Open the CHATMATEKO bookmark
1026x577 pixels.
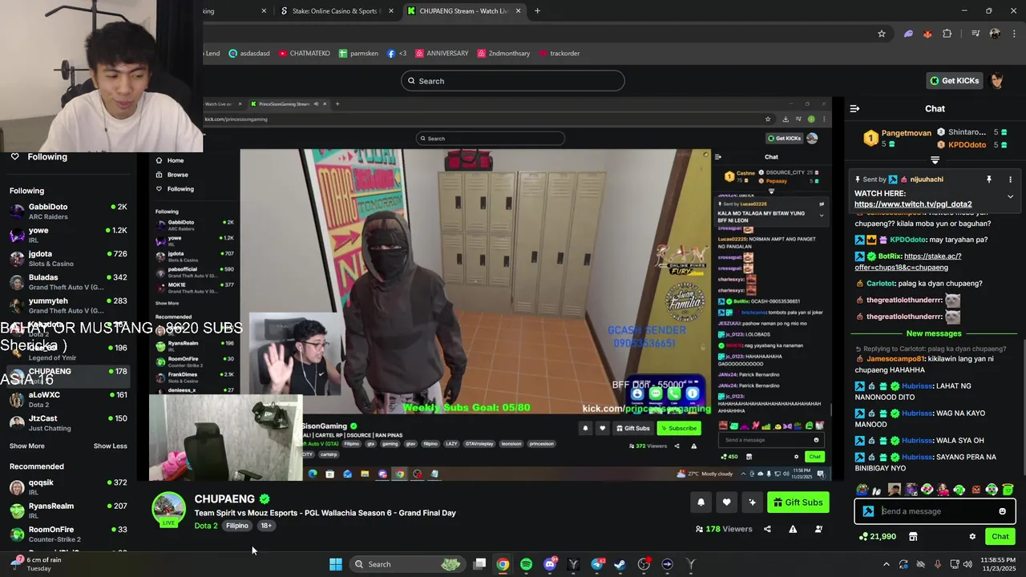305,54
